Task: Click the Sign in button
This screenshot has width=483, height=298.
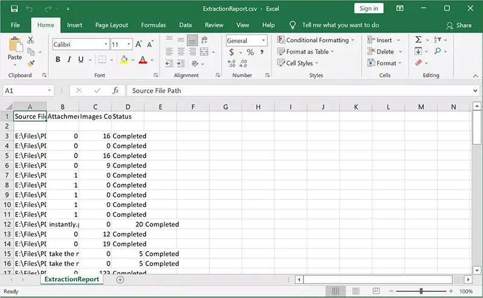Action: 369,8
